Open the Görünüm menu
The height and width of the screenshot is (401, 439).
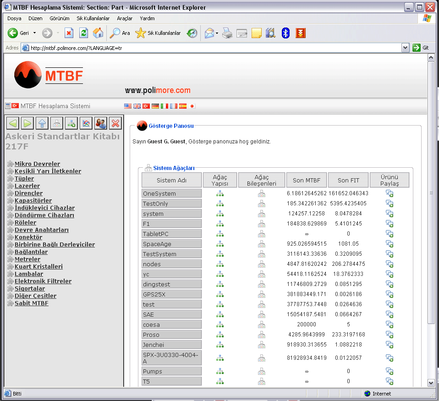pos(60,18)
